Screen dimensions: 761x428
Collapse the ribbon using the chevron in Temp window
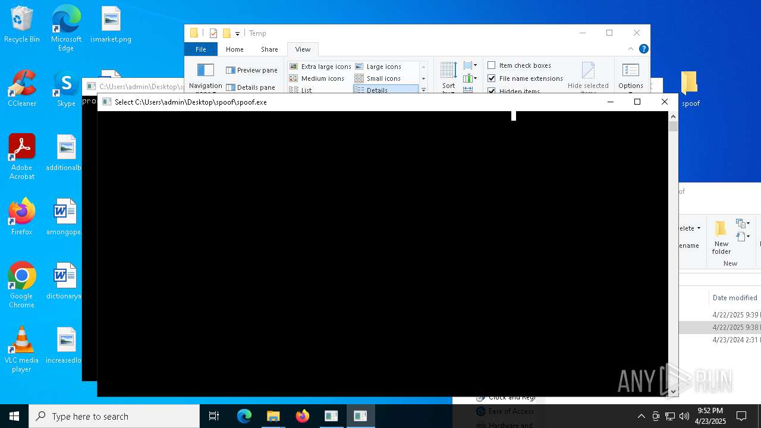(x=631, y=49)
